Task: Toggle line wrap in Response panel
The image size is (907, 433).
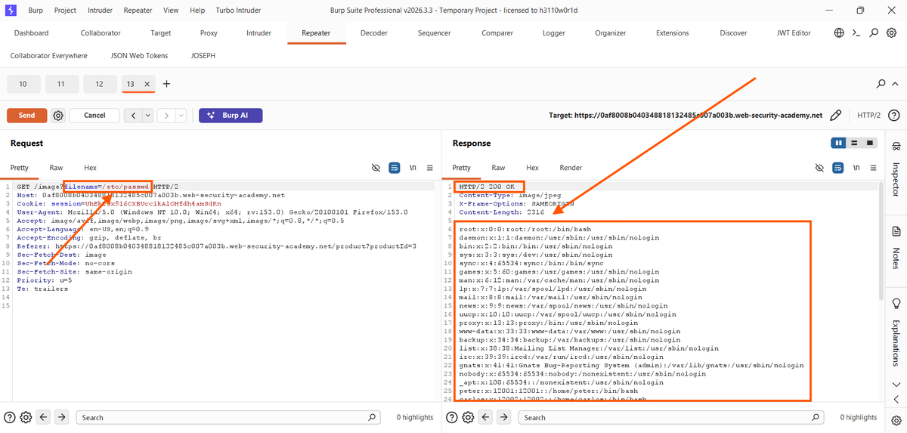Action: (837, 168)
